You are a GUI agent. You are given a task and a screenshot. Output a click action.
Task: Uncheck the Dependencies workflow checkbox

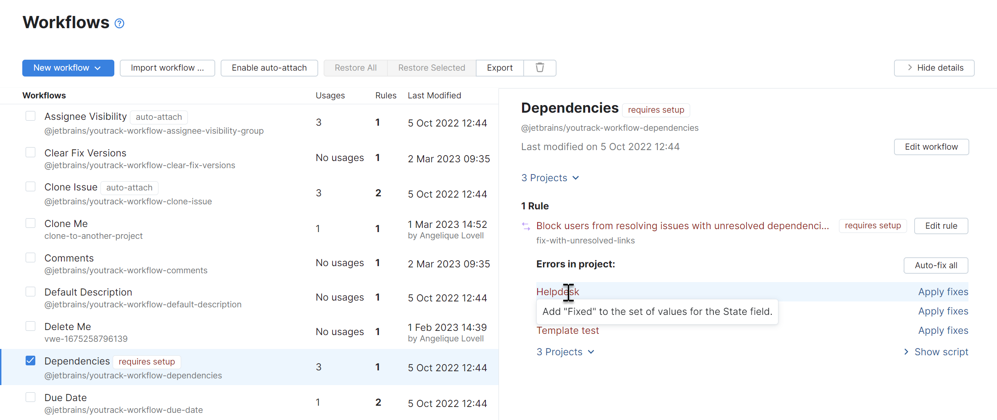tap(30, 360)
